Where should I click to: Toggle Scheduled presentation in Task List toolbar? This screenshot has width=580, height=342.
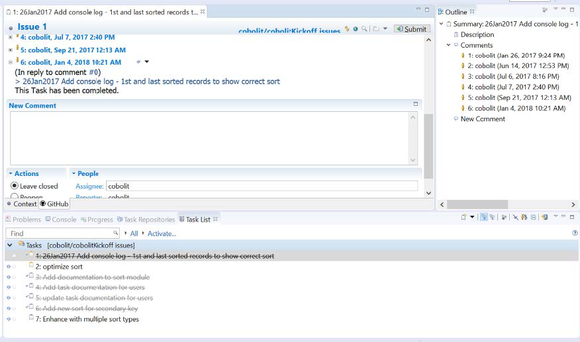[493, 217]
